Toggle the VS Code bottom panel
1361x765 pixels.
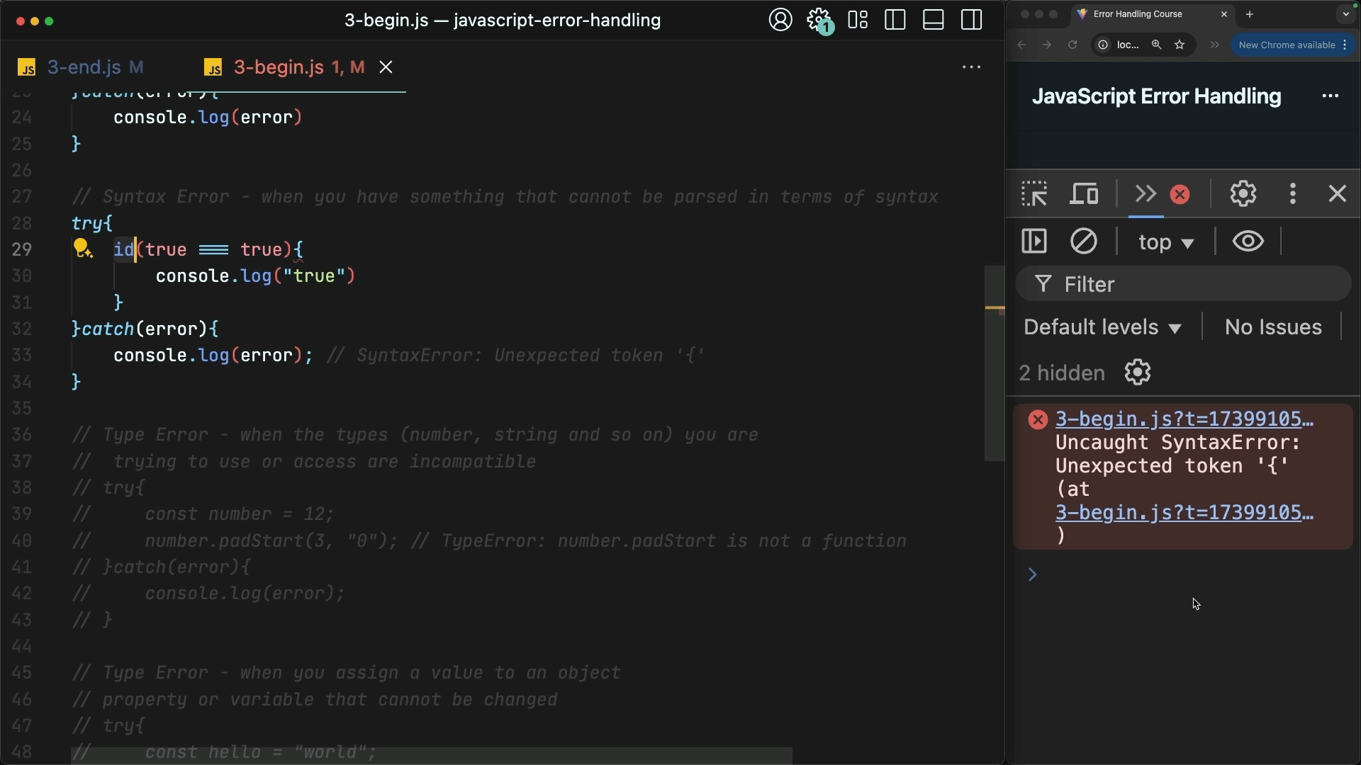click(x=933, y=20)
